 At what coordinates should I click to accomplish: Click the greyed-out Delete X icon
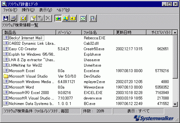48,18
